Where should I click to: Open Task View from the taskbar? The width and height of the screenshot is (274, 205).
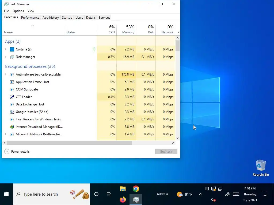[x=109, y=194]
